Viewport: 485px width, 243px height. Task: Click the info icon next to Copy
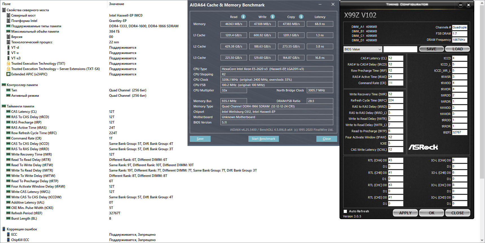(x=301, y=17)
